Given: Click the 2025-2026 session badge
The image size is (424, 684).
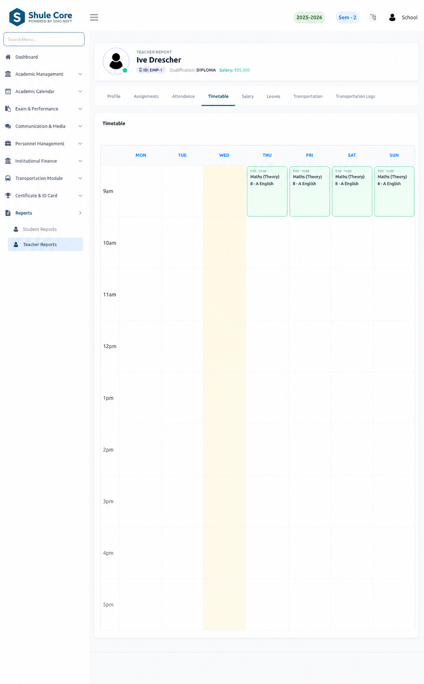Looking at the screenshot, I should pos(309,17).
